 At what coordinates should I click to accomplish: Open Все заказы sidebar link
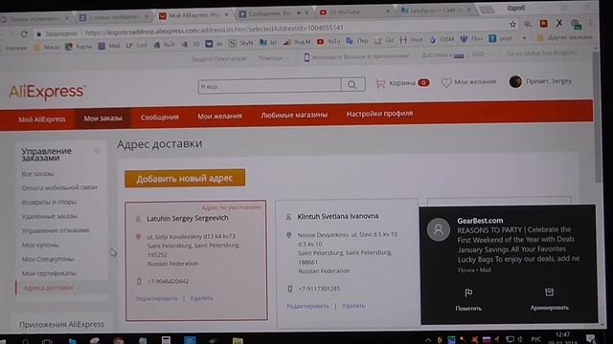point(37,174)
